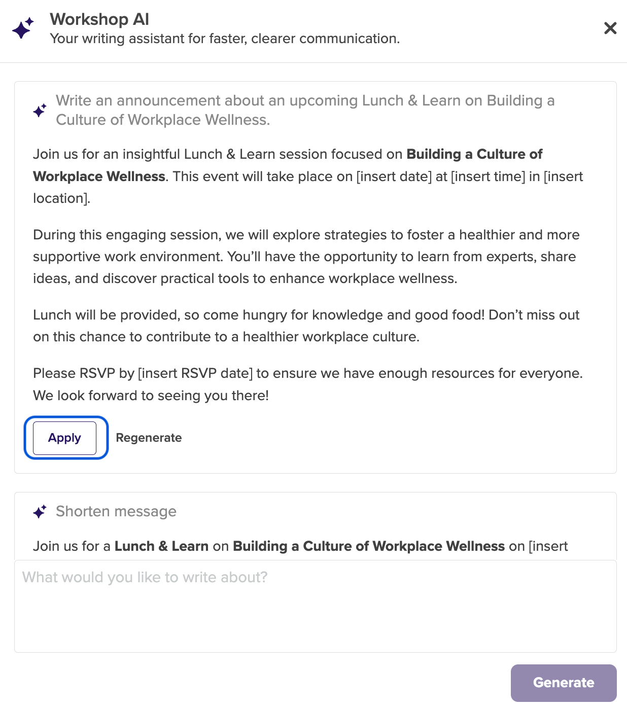Click the Workshop AI header title
Image resolution: width=627 pixels, height=708 pixels.
[99, 19]
